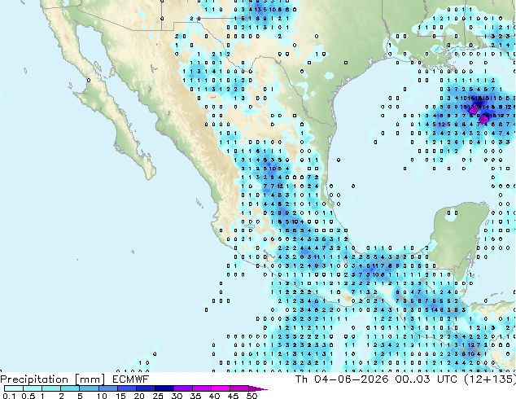The height and width of the screenshot is (399, 516).
Task: Click the '50' legend scale label
Action: click(x=252, y=396)
